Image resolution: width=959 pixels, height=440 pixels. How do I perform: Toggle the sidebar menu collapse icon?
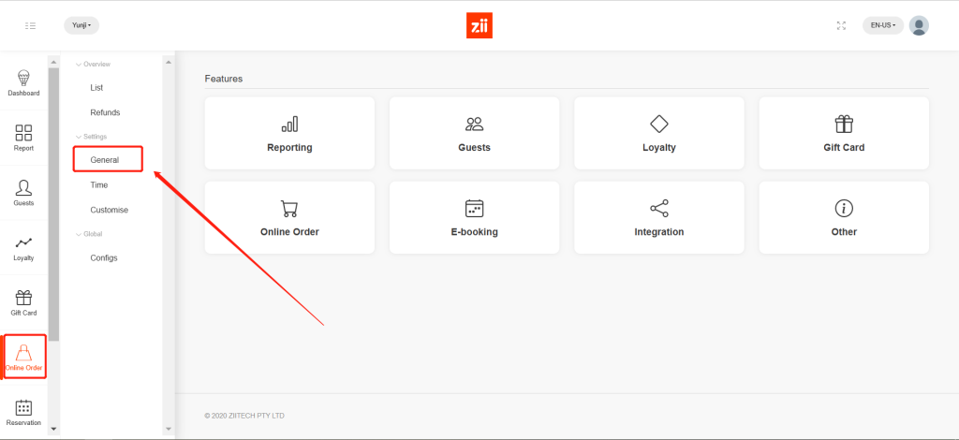pyautogui.click(x=31, y=25)
